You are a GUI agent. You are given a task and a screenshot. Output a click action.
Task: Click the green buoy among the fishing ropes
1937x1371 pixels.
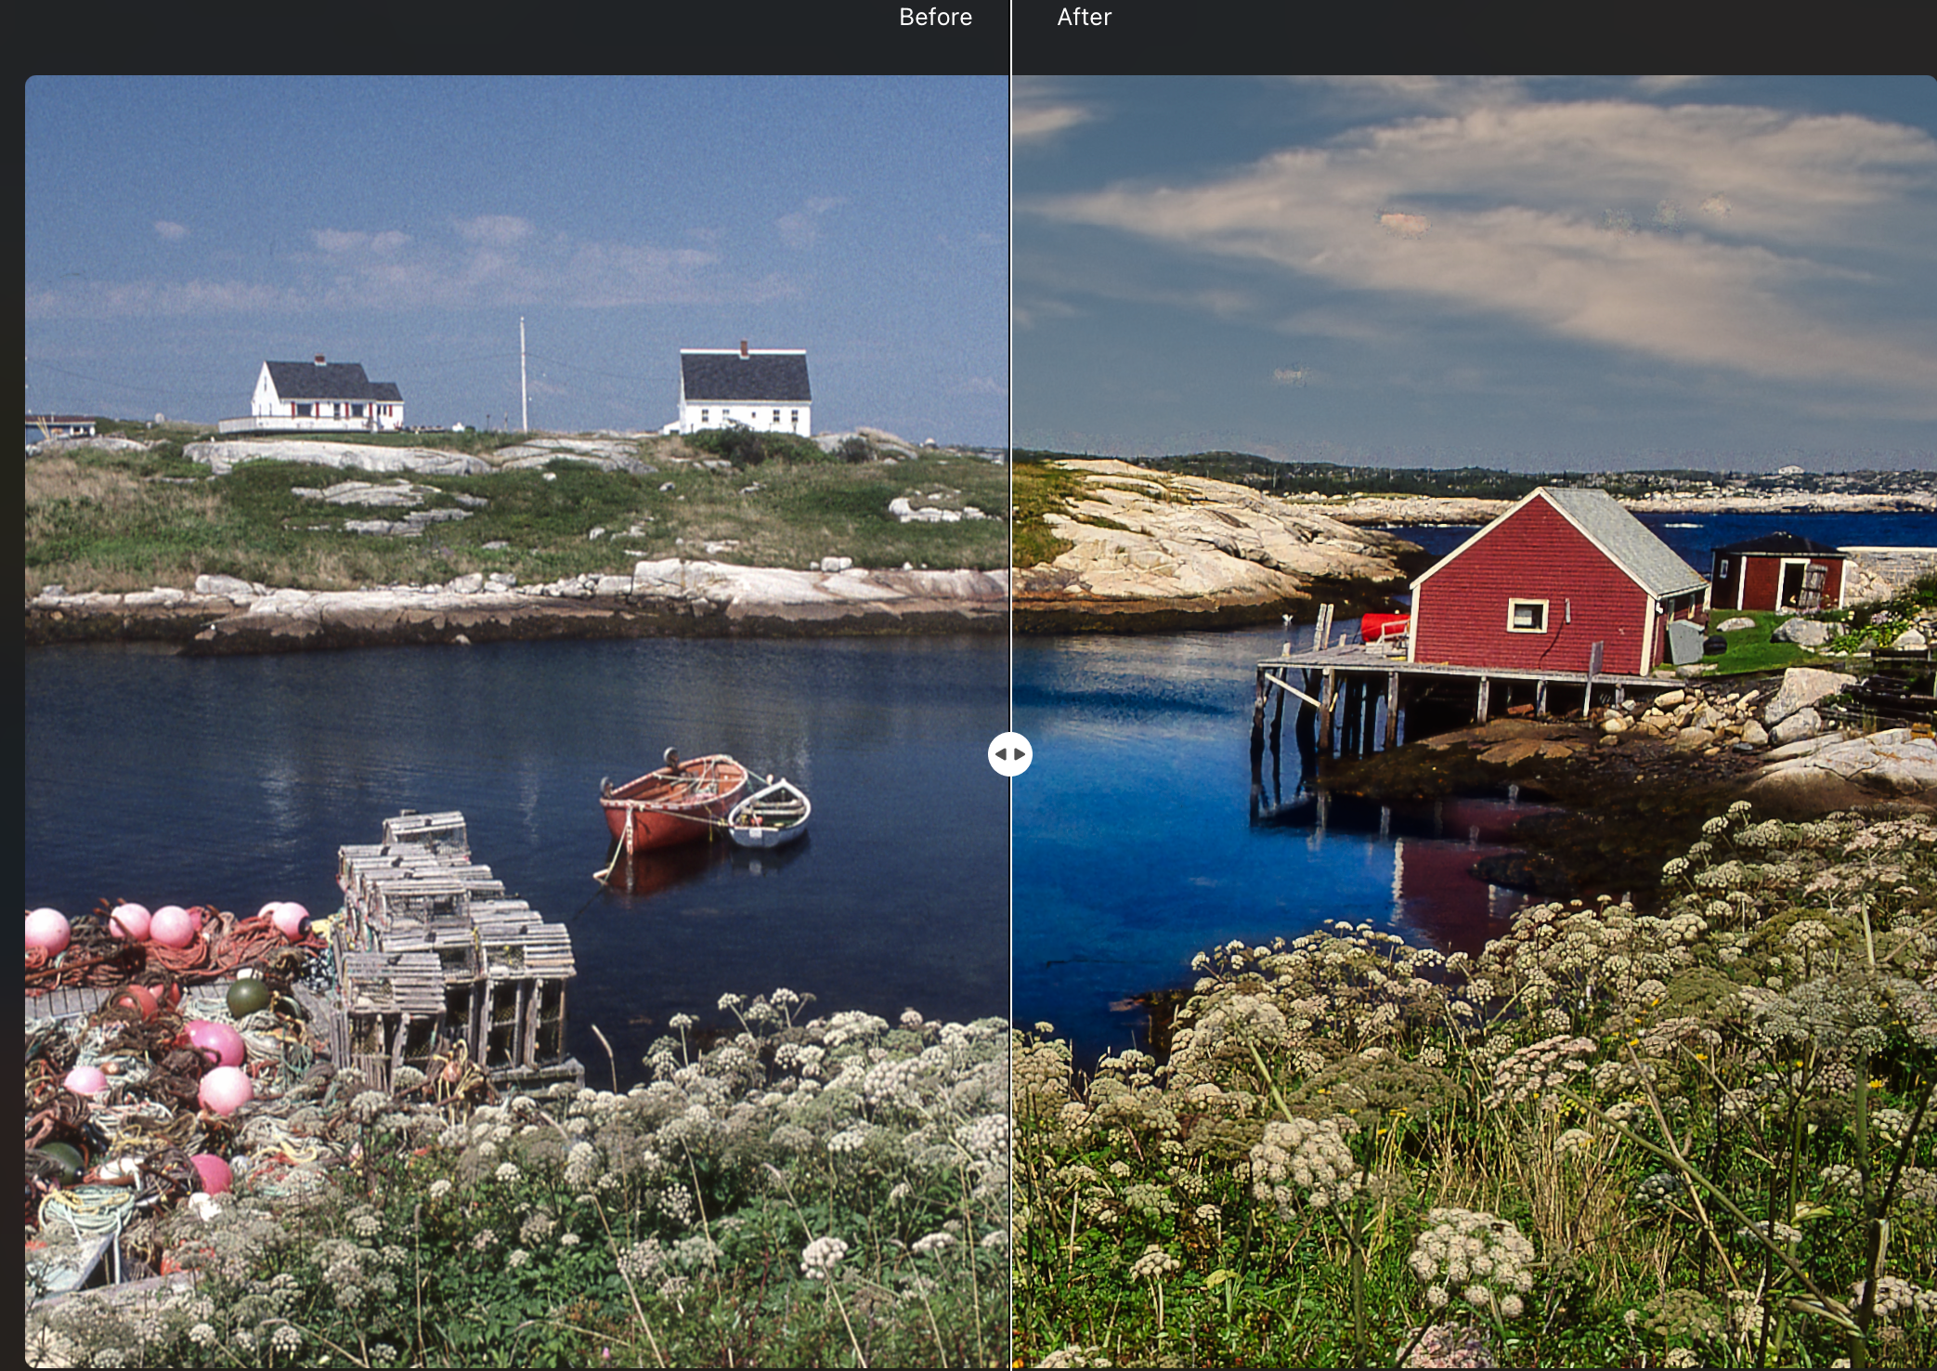[247, 999]
